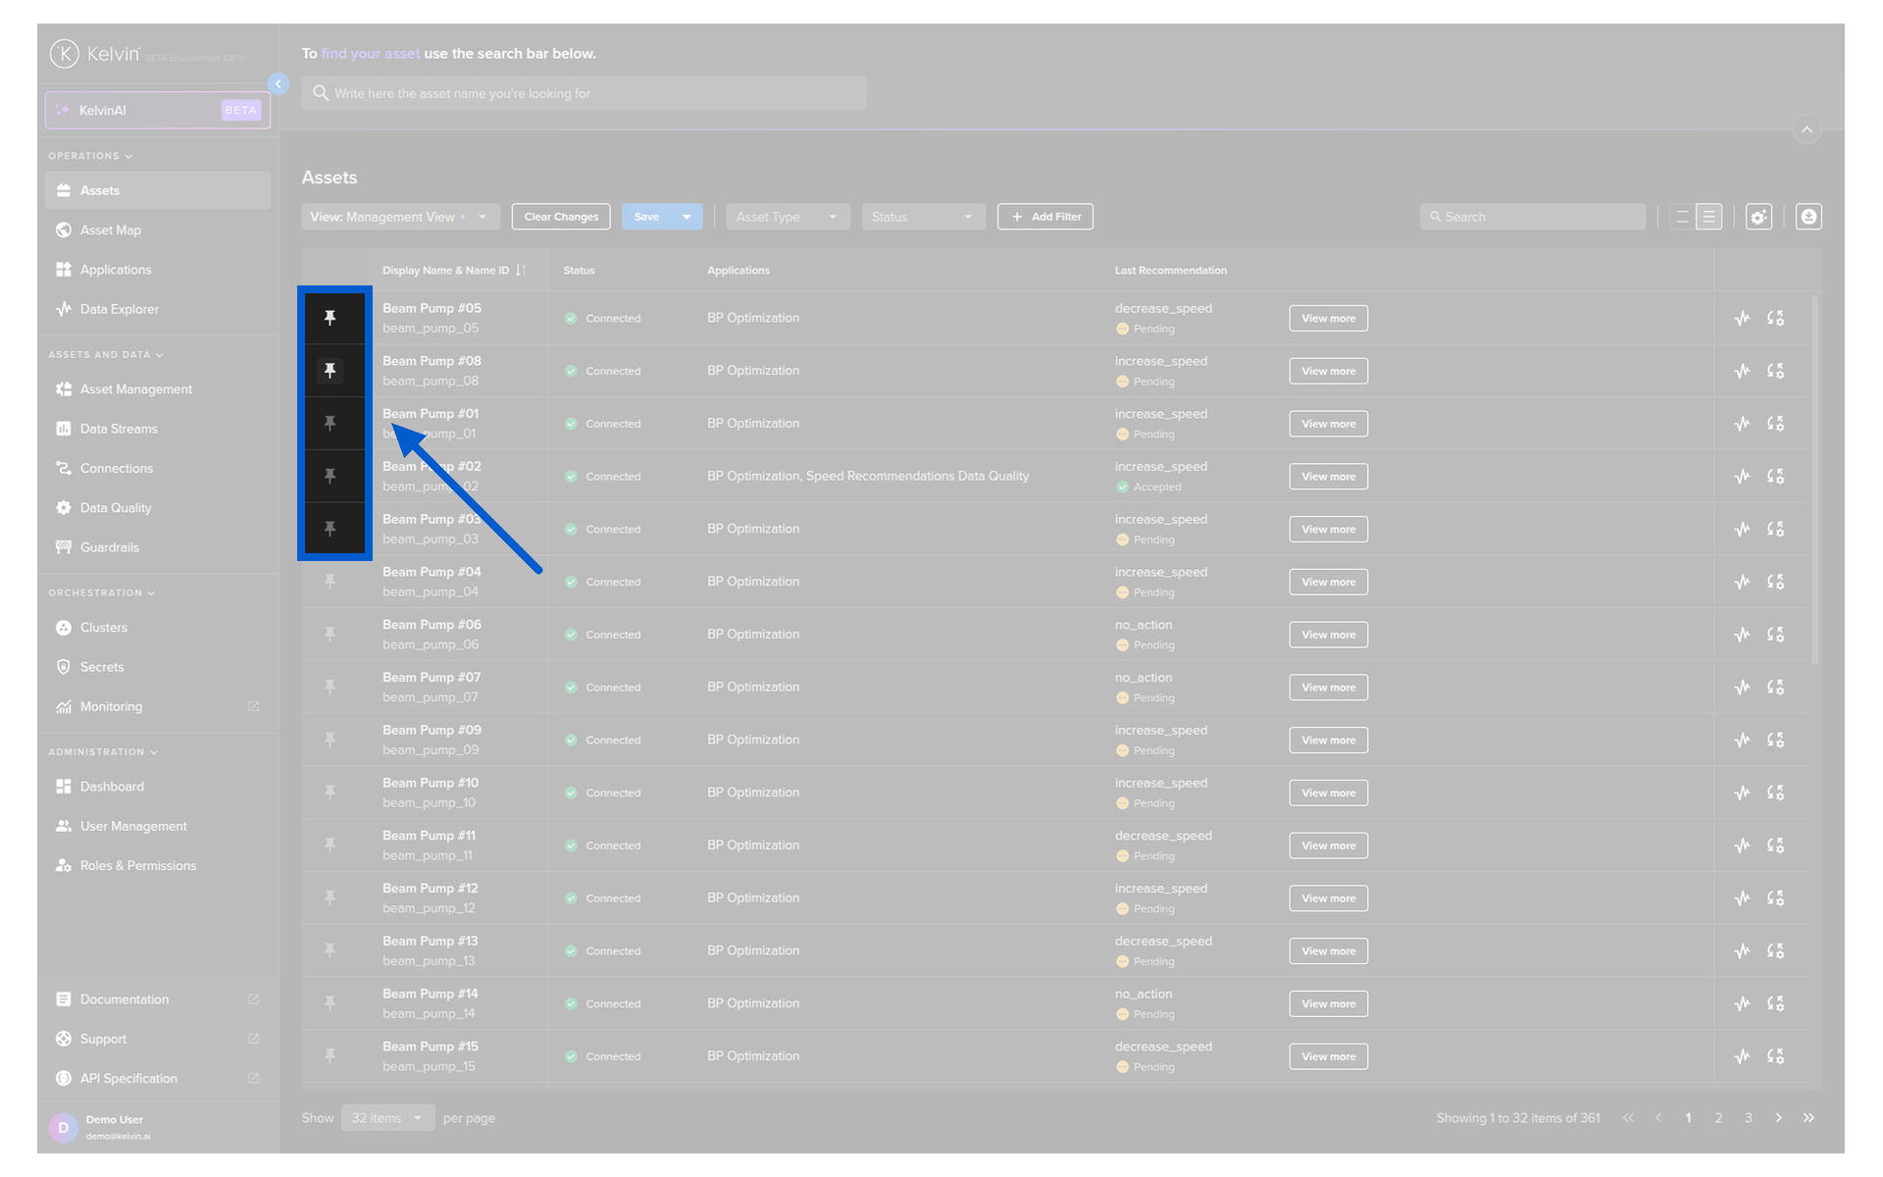Go to next page arrow
The height and width of the screenshot is (1177, 1883).
click(x=1778, y=1118)
